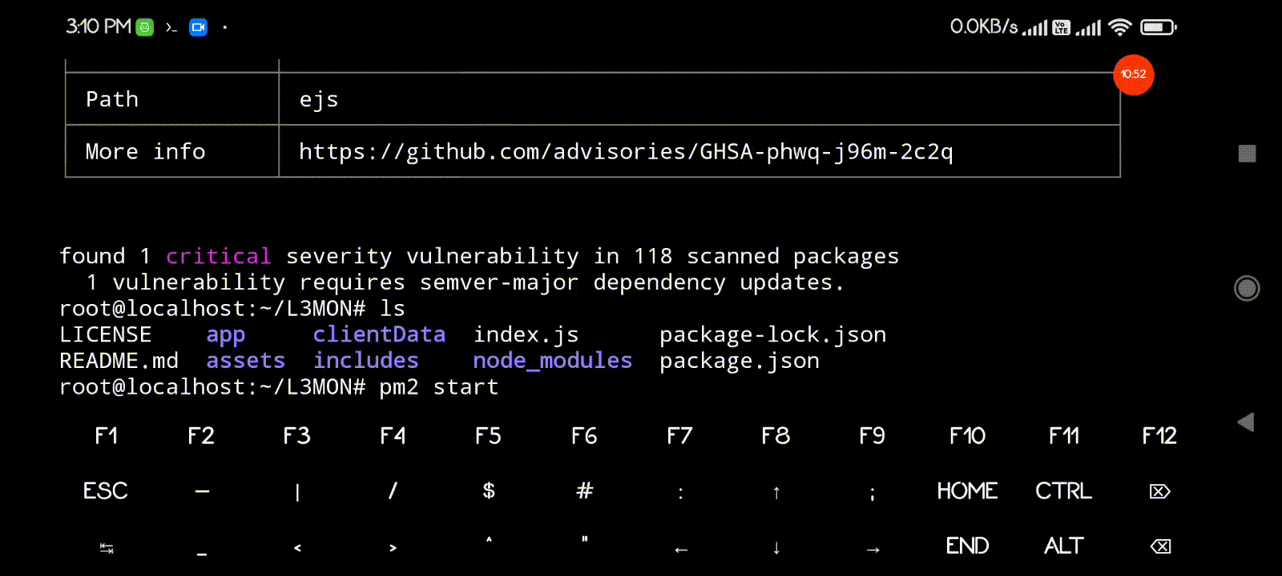Tap the package.json file name
The height and width of the screenshot is (576, 1282).
pos(740,361)
